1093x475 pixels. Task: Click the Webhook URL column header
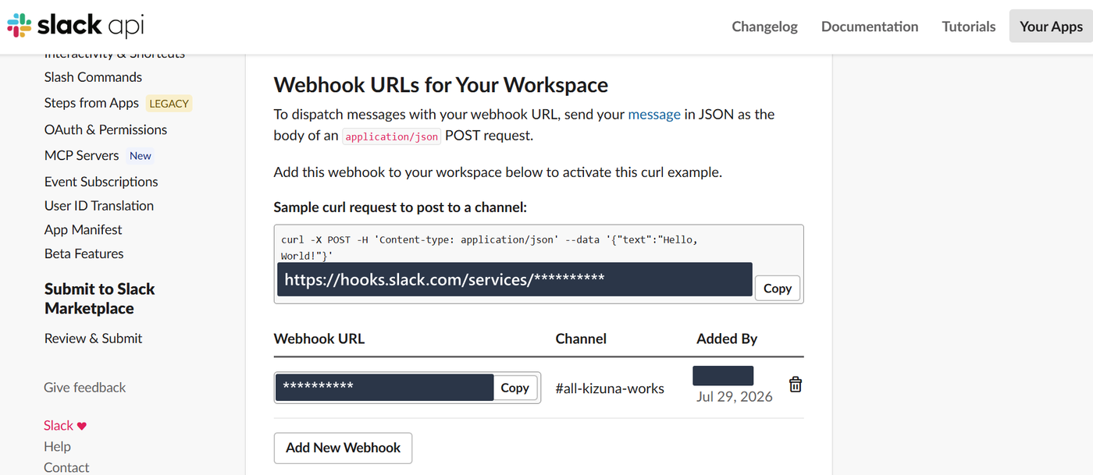319,339
